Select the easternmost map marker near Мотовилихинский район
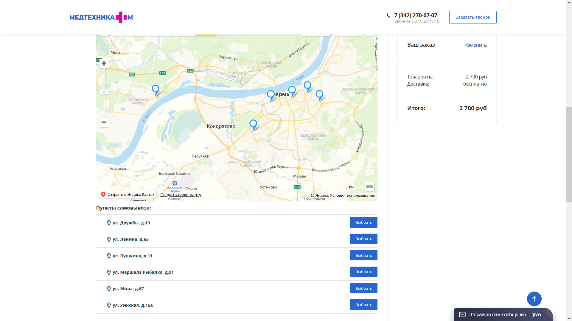The height and width of the screenshot is (321, 572). [x=319, y=95]
